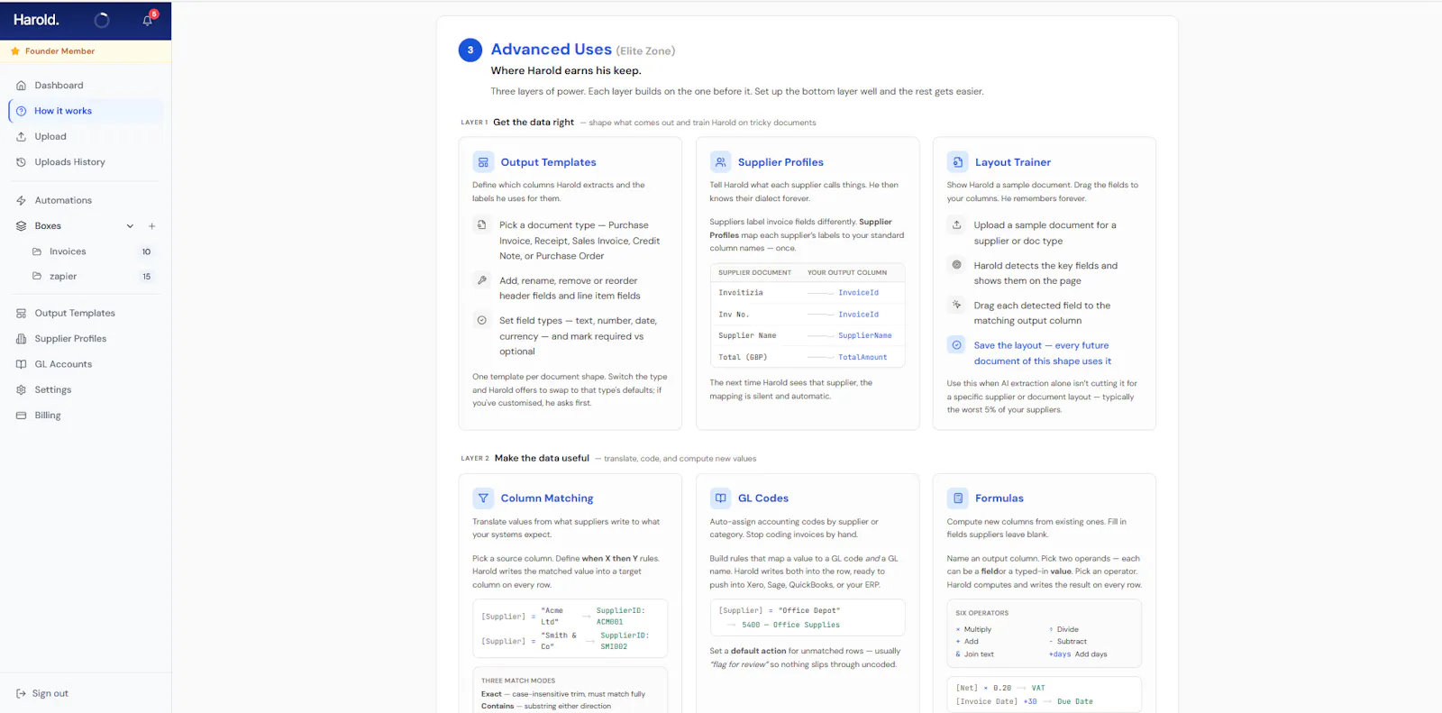Click the Pick a document type icon
Screen dimensions: 1442x713
[482, 225]
